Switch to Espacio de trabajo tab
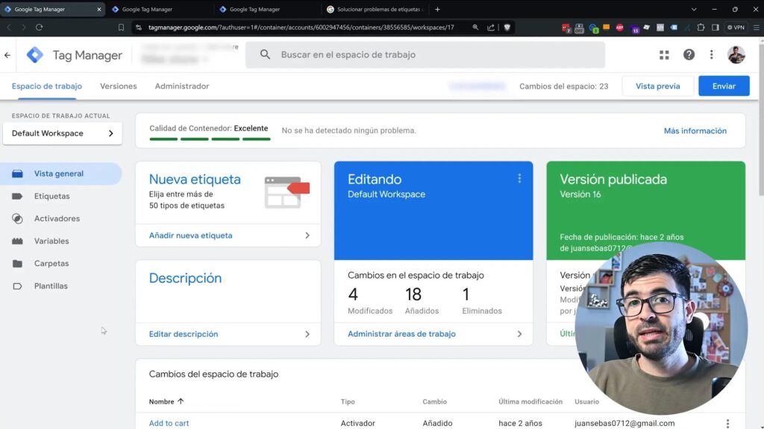Screen dimensions: 764x429 tap(47, 86)
